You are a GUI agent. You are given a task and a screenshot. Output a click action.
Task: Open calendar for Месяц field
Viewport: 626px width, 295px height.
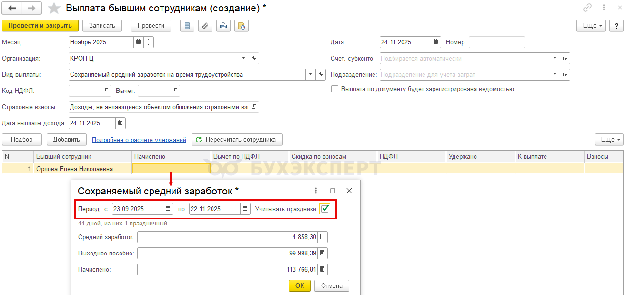[x=138, y=42]
